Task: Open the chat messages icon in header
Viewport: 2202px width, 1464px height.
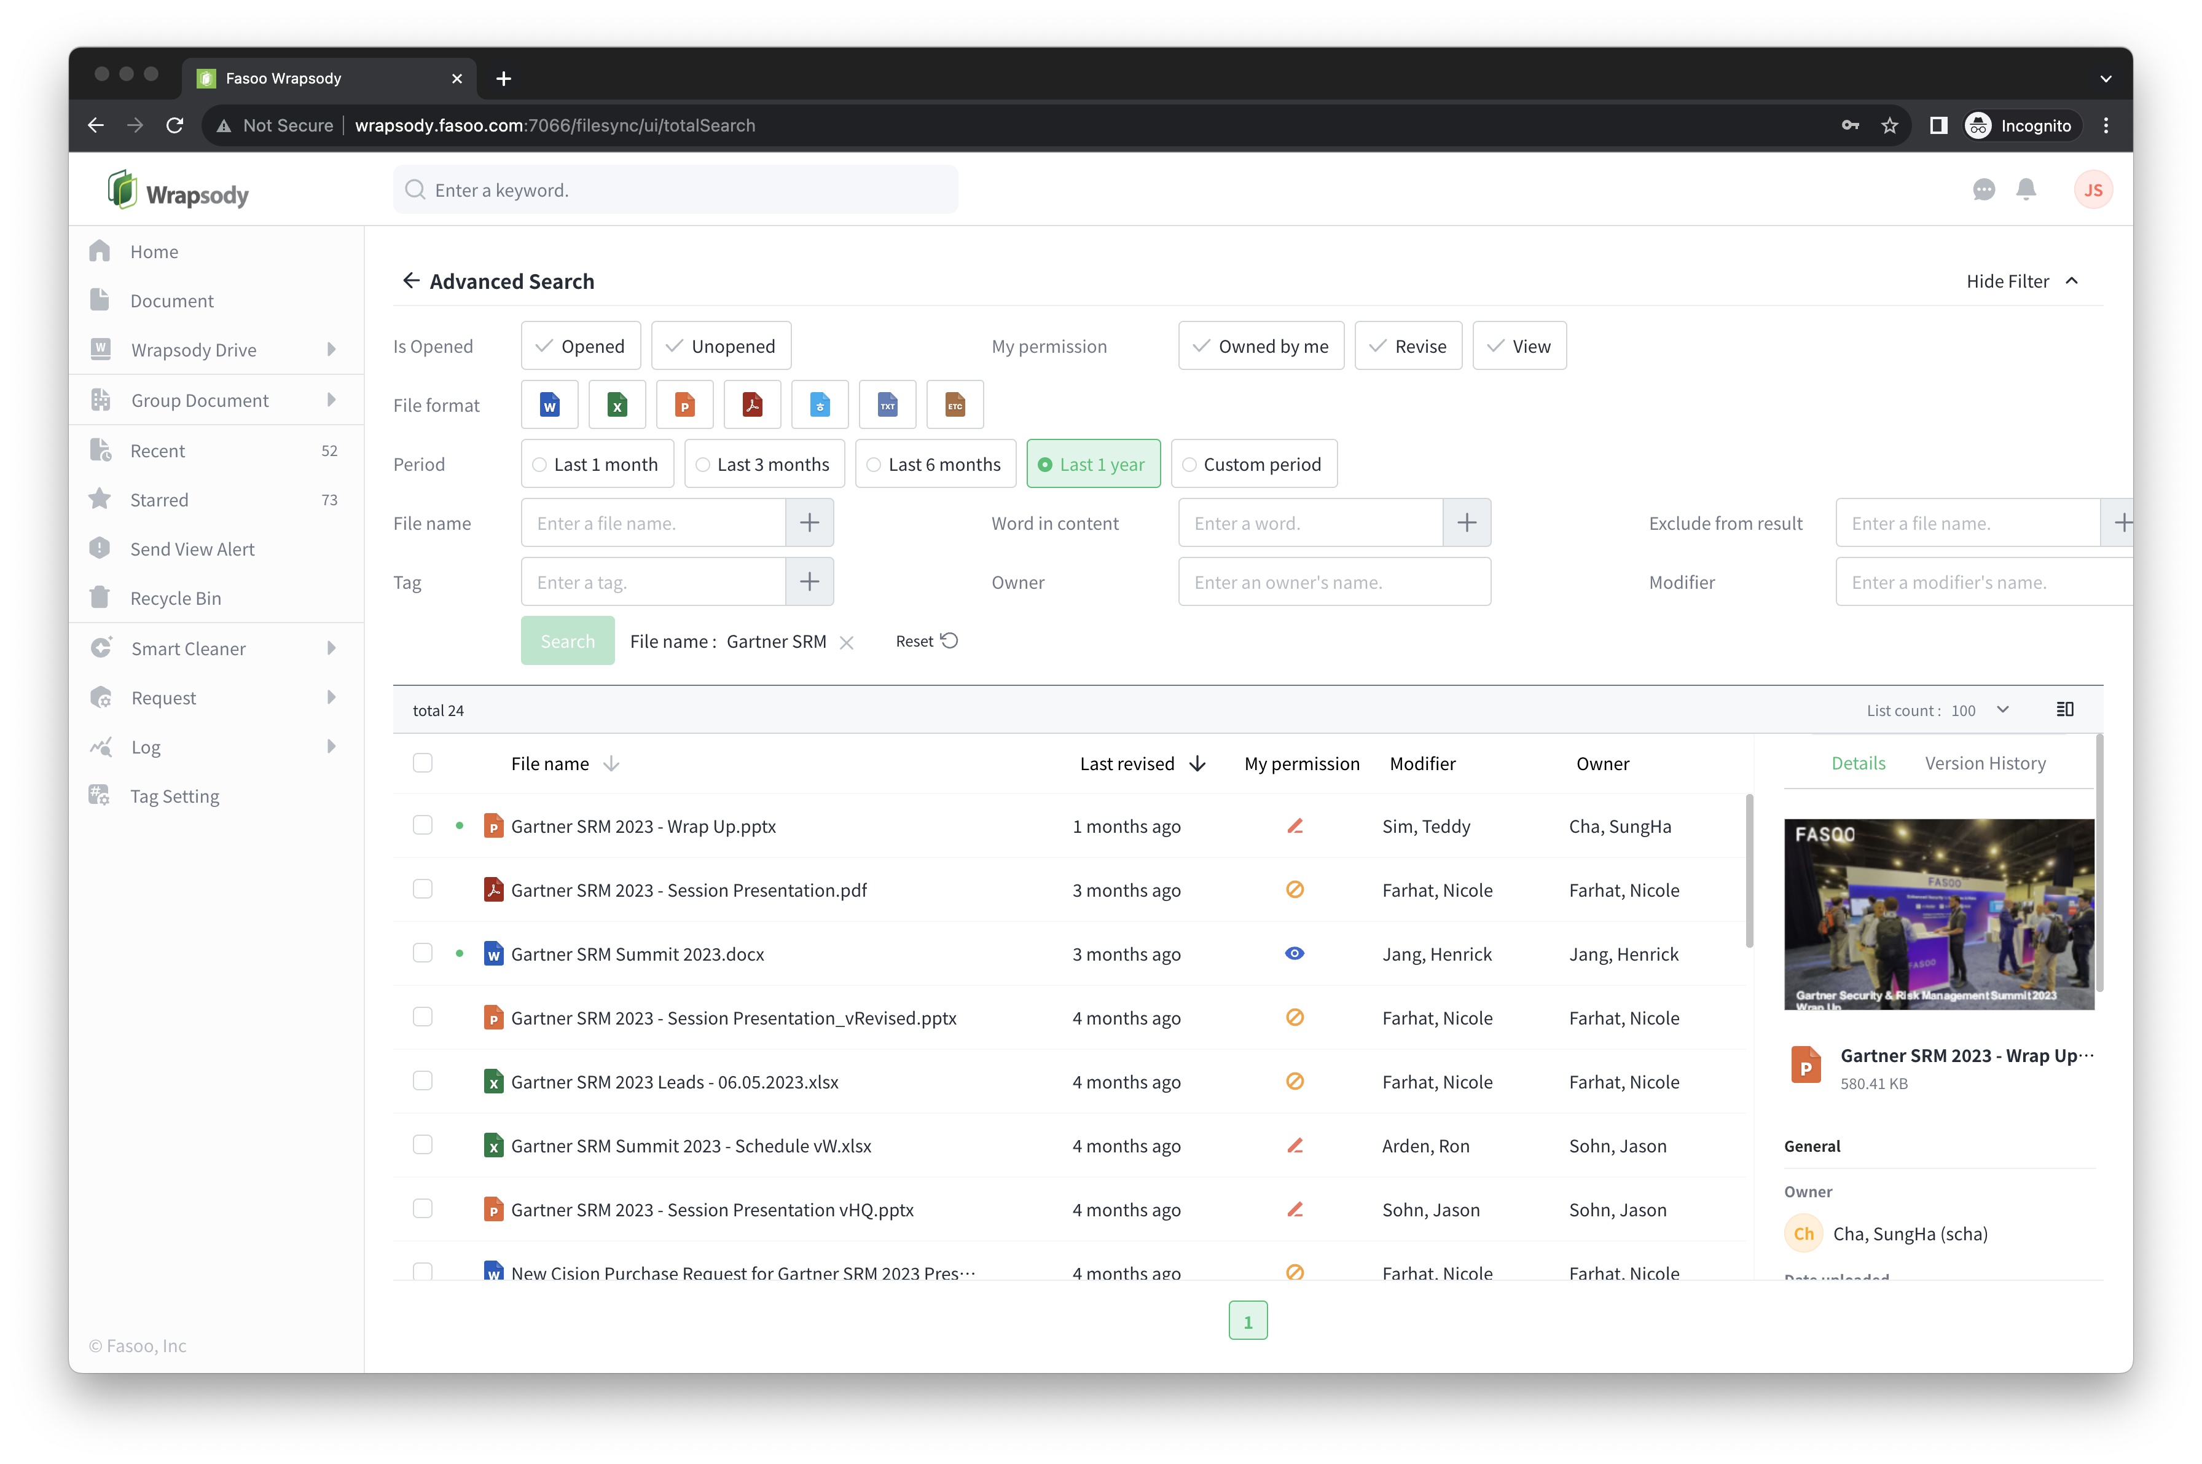Action: coord(1983,191)
